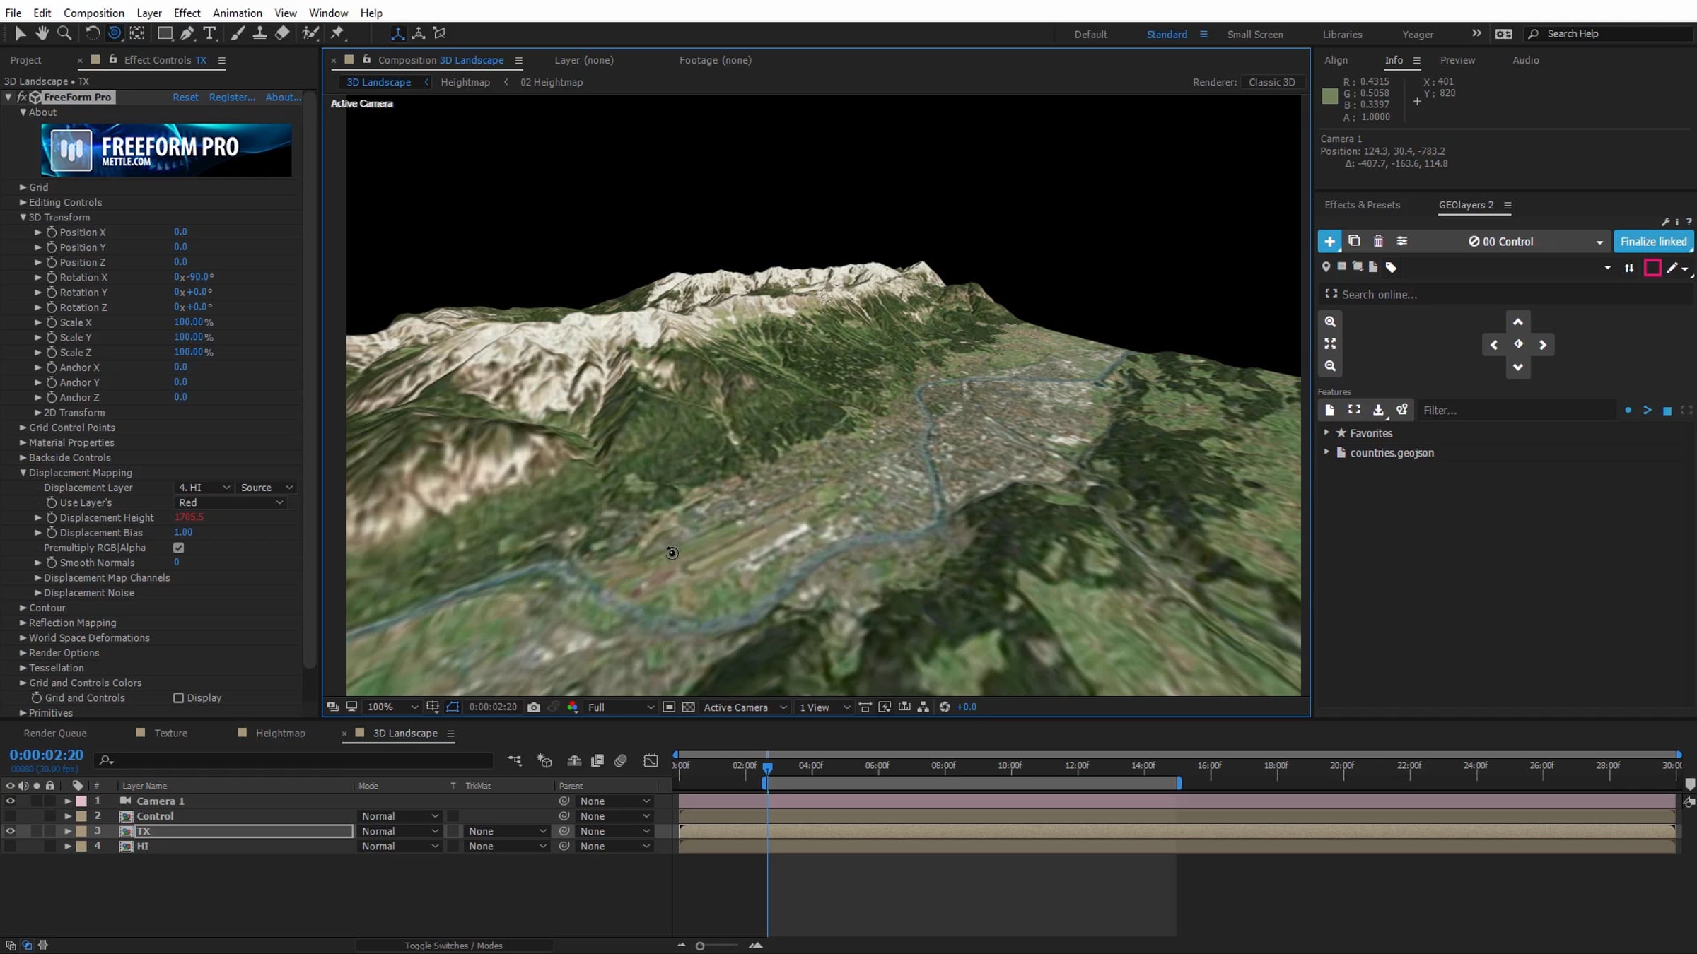Click the Info panel color swatch

click(1330, 97)
